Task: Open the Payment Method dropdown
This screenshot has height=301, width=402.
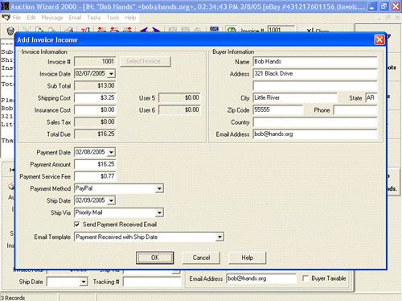Action: coord(159,188)
